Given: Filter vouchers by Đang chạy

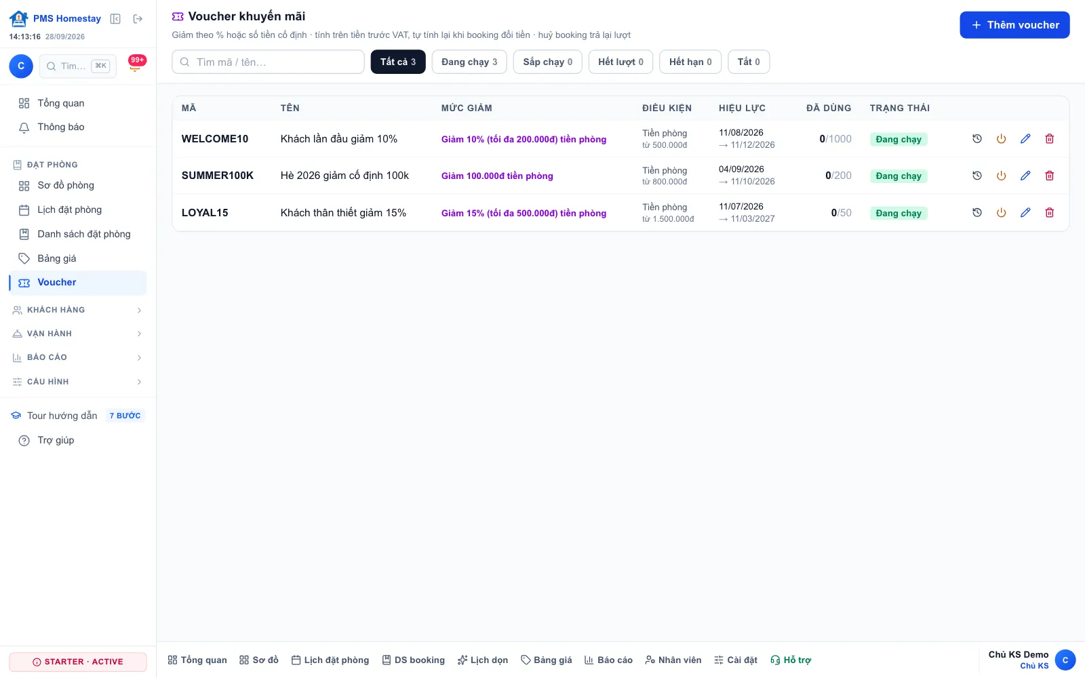Looking at the screenshot, I should [469, 62].
